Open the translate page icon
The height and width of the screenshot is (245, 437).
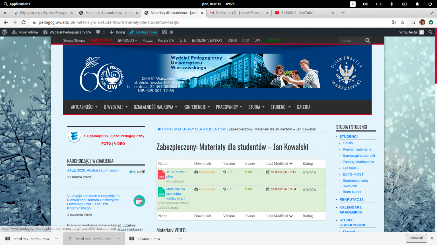click(394, 22)
